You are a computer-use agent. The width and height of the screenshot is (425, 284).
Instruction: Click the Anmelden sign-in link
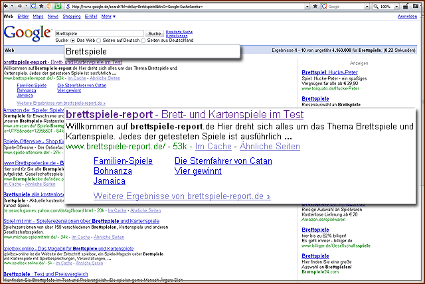[x=407, y=16]
